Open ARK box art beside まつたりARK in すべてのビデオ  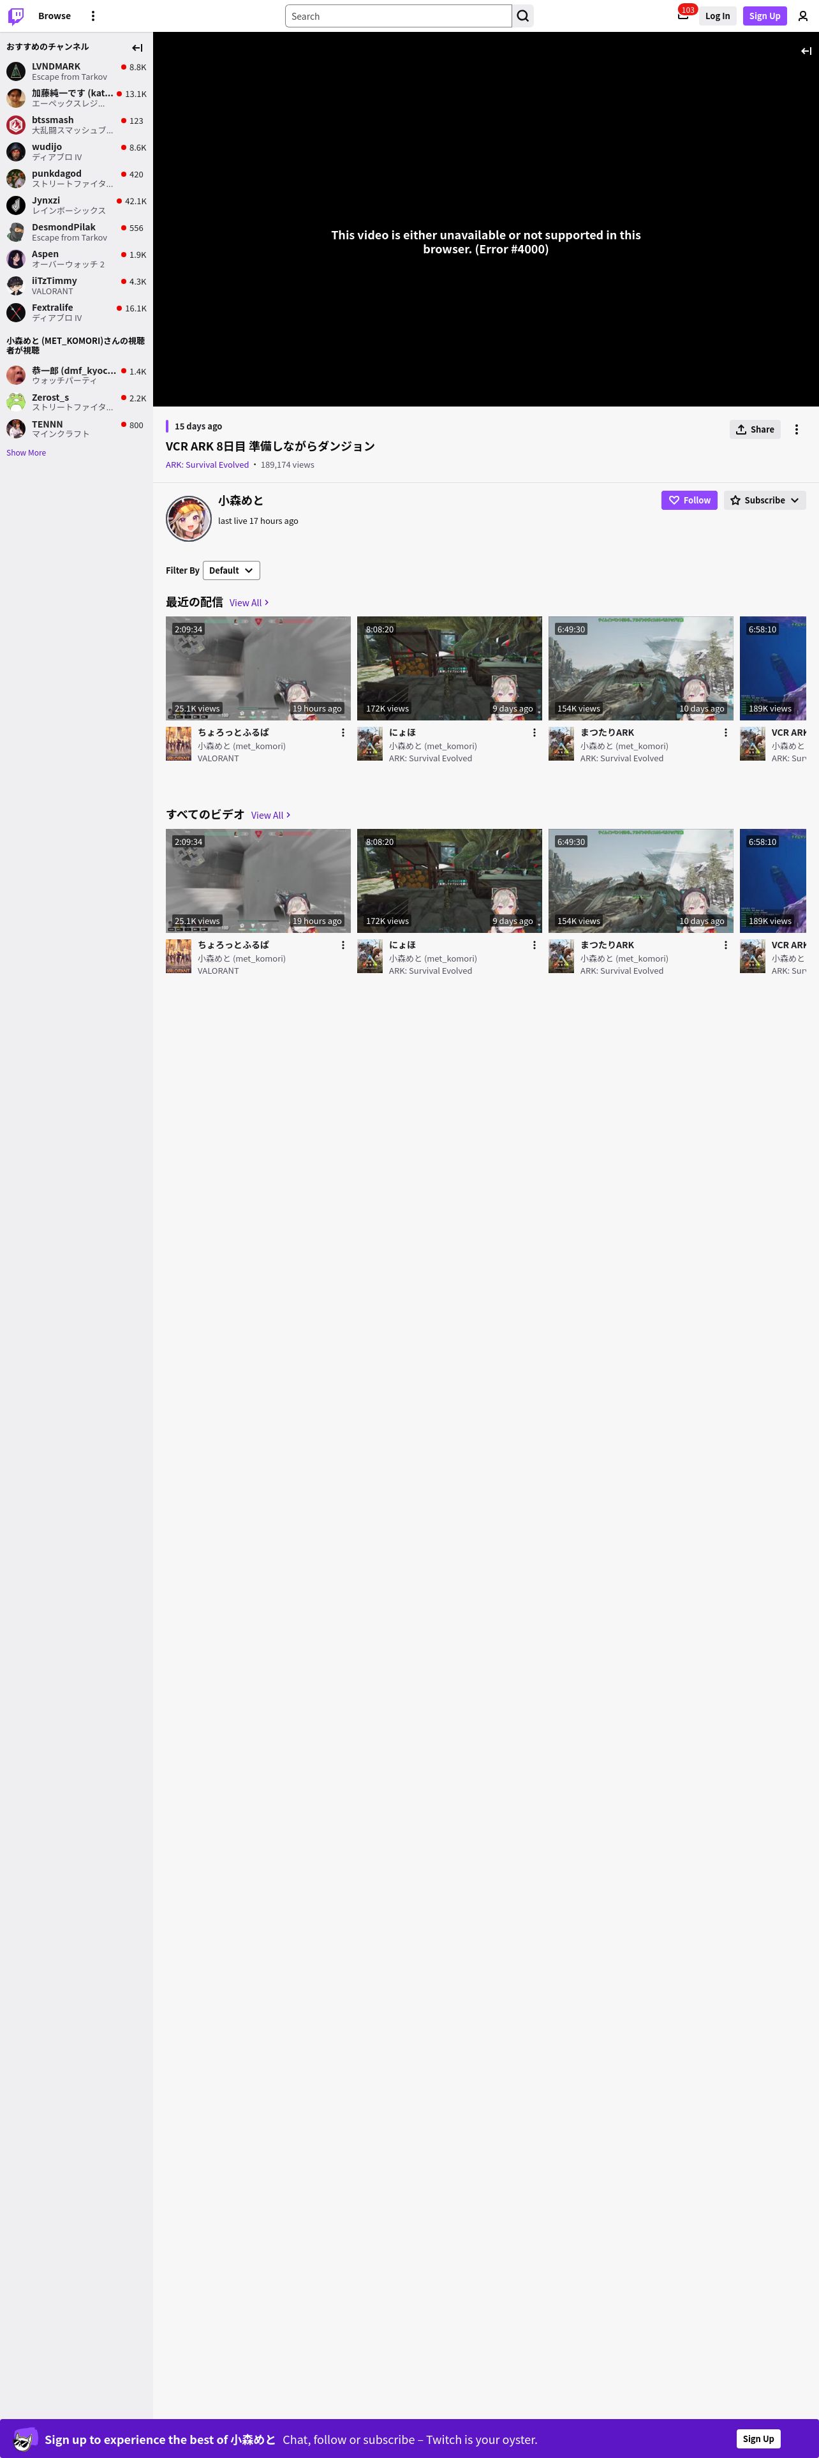561,956
